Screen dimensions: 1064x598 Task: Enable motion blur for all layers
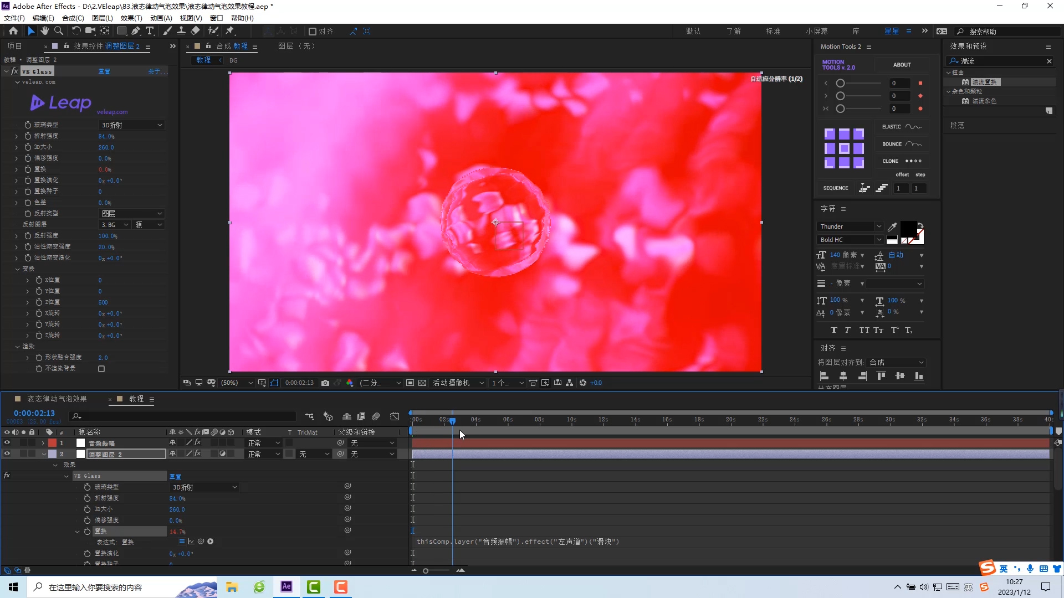coord(376,416)
